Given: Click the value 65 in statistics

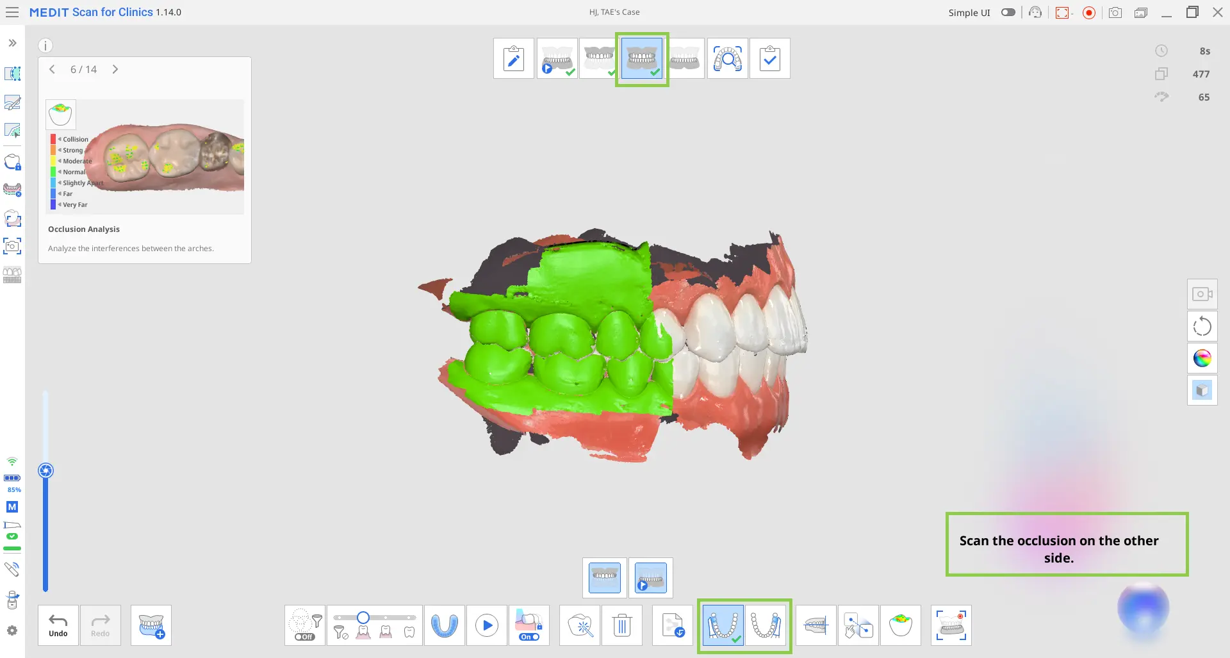Looking at the screenshot, I should click(x=1204, y=97).
